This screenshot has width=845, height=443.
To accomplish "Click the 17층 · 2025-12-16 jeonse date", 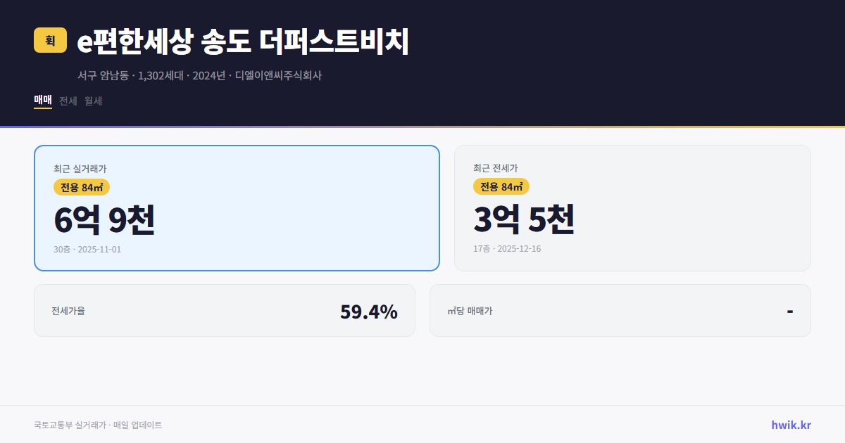I will [x=507, y=249].
